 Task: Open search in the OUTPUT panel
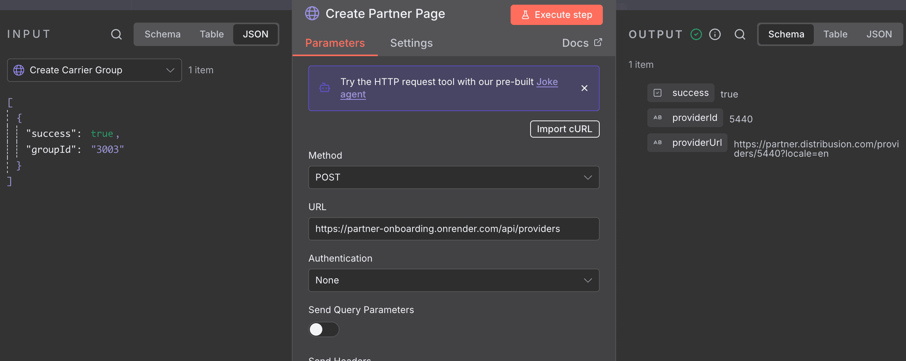click(x=740, y=34)
